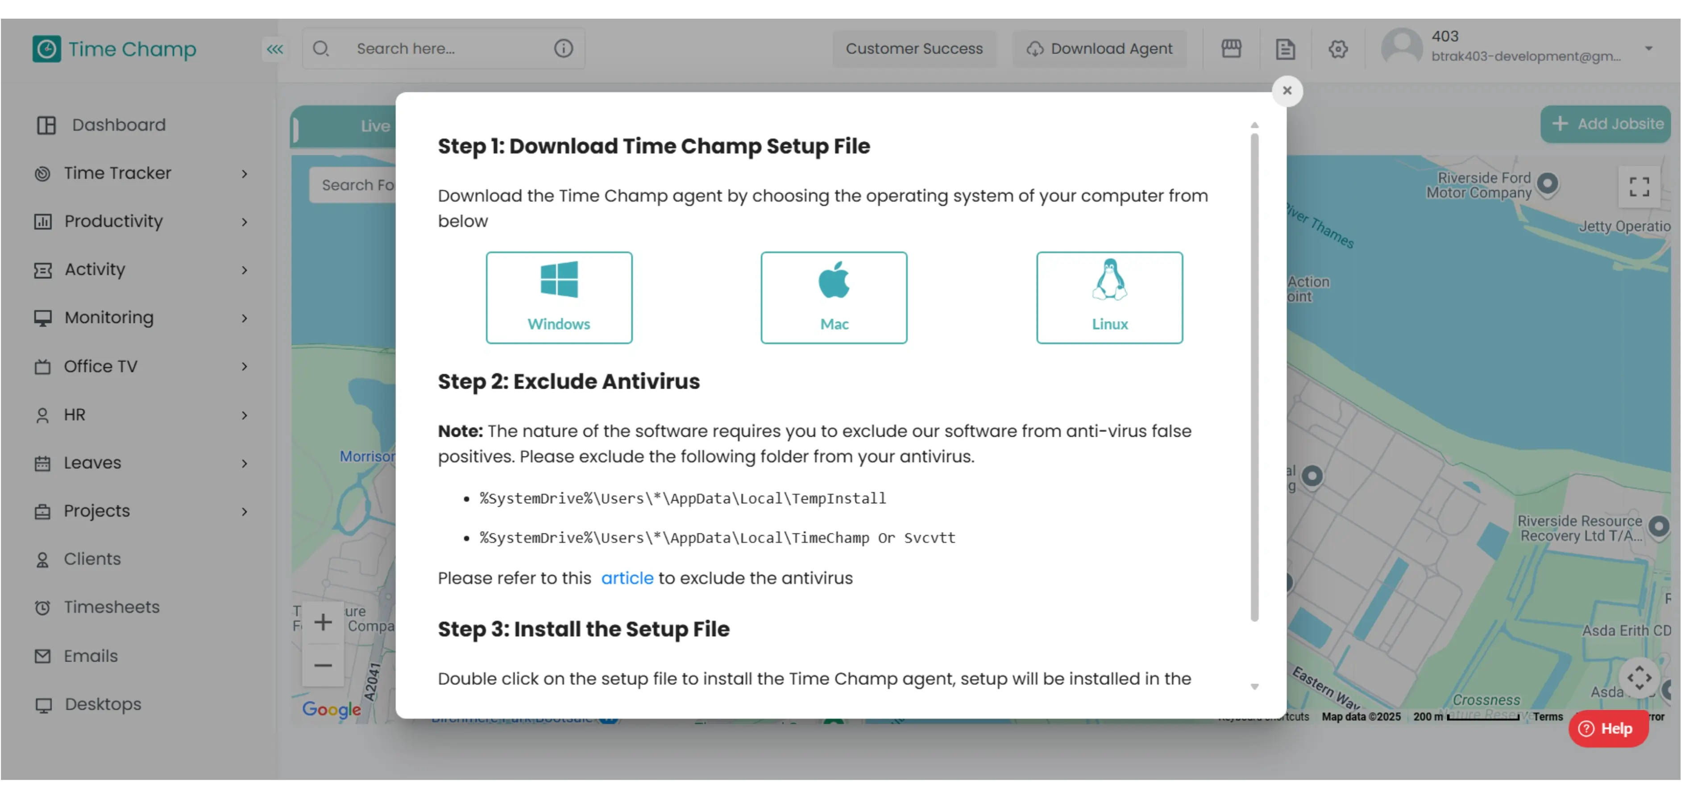Click the user profile avatar
1681x799 pixels.
pyautogui.click(x=1401, y=46)
